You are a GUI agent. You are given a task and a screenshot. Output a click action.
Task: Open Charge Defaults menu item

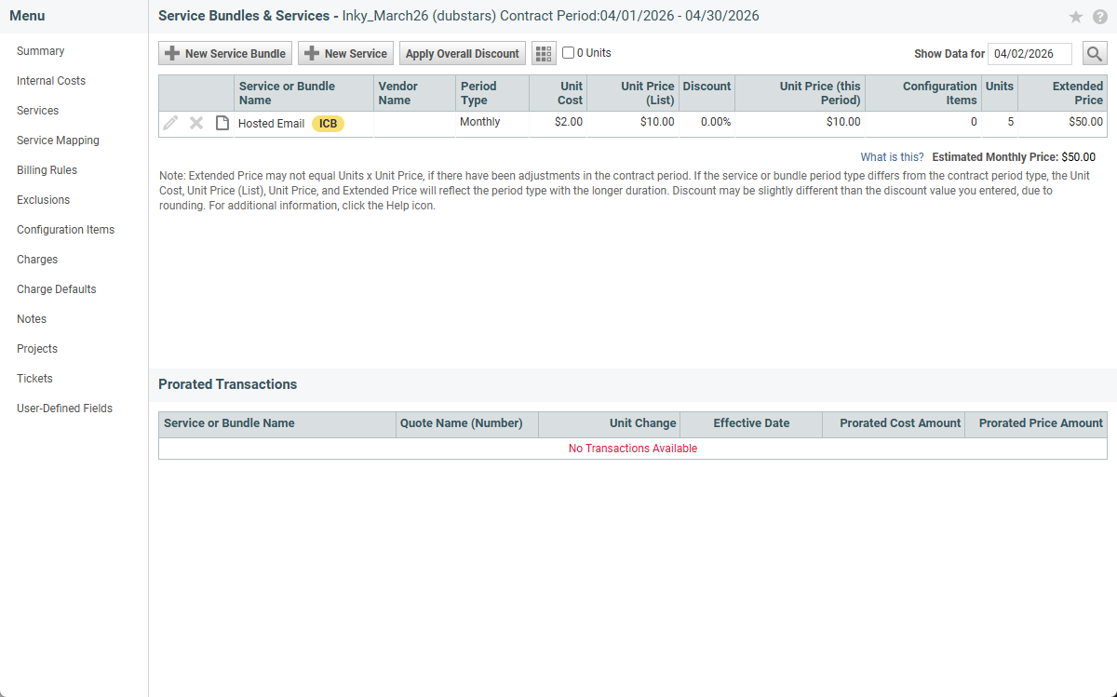click(x=56, y=289)
